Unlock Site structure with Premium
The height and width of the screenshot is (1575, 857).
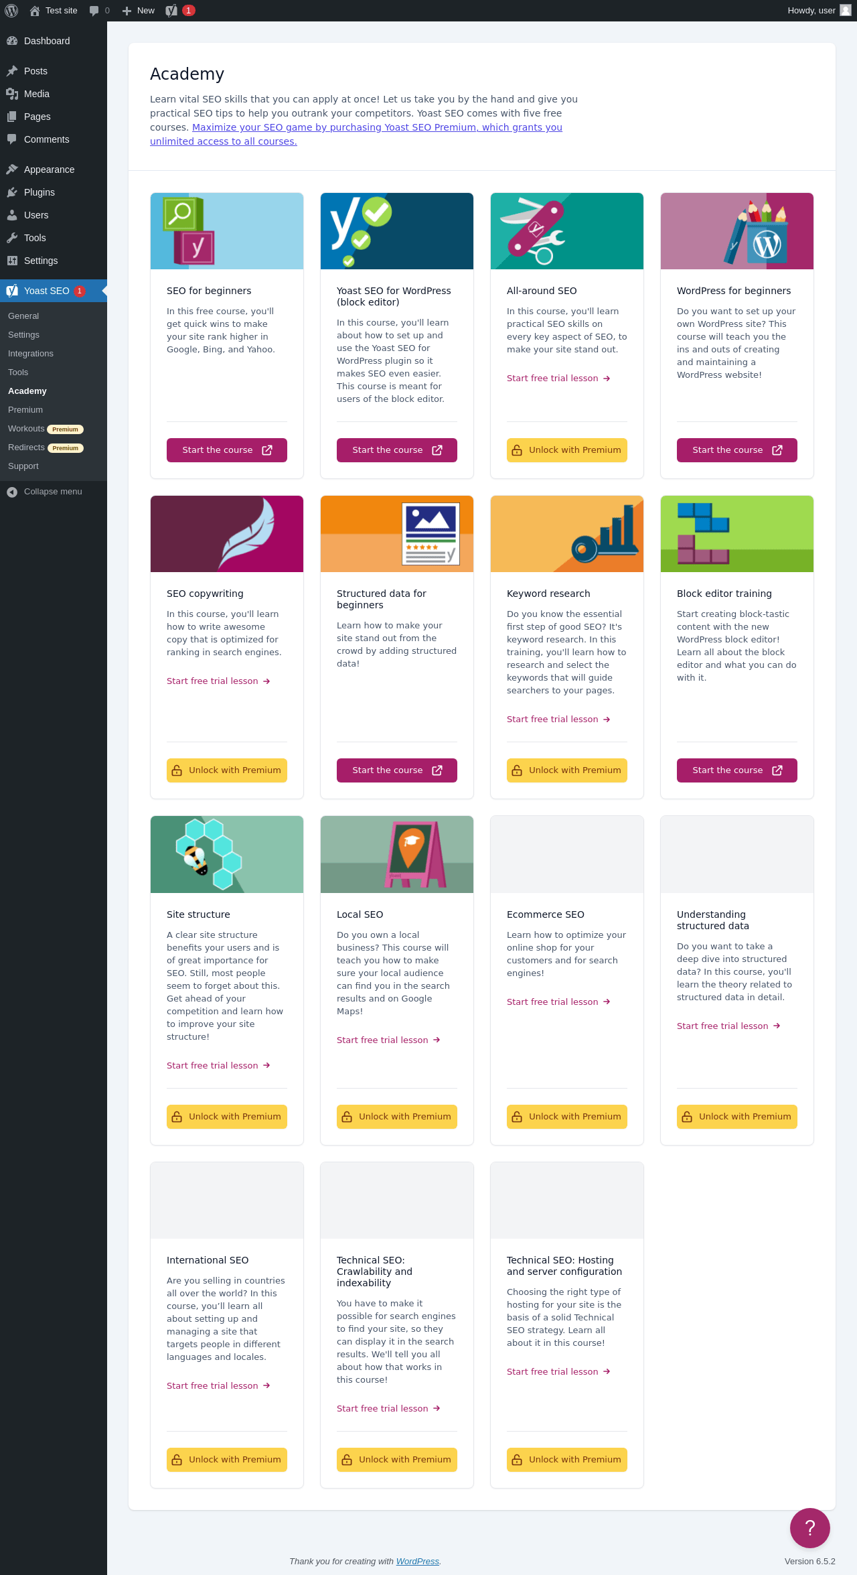227,1117
